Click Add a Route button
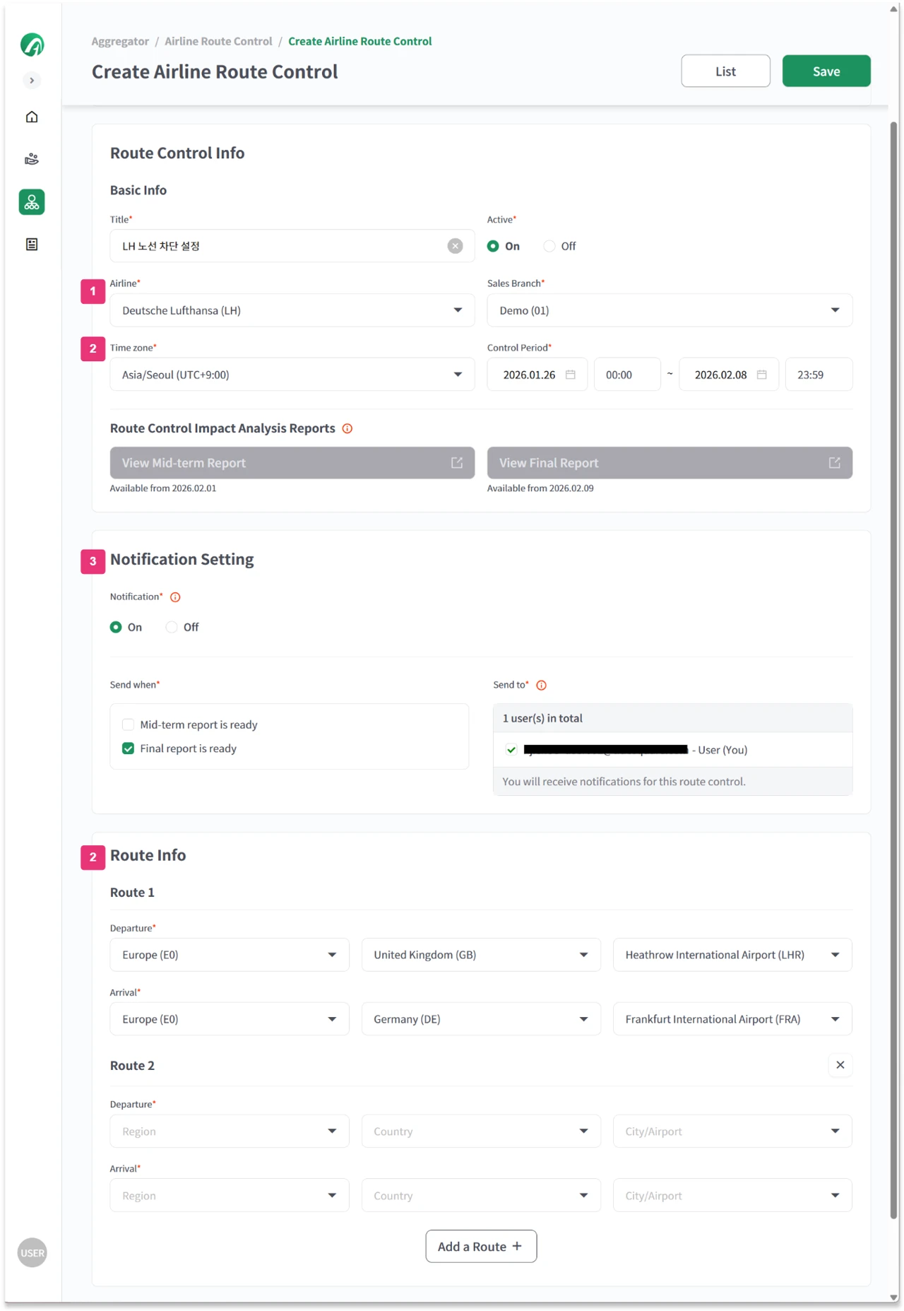Image resolution: width=904 pixels, height=1311 pixels. point(481,1247)
